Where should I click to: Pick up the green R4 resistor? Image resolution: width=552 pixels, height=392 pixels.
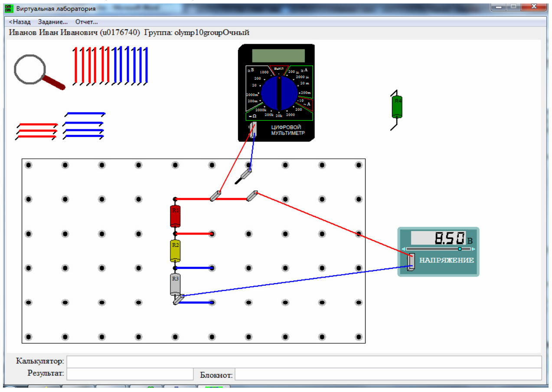[397, 107]
